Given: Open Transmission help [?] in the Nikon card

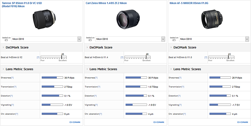Looking at the screenshot, I should pos(183,87).
